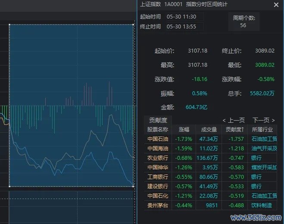Click the 终止价 value 3089.02
The image size is (284, 224).
pyautogui.click(x=265, y=51)
